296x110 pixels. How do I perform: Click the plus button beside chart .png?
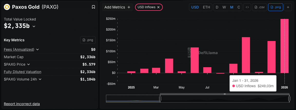(x=288, y=7)
